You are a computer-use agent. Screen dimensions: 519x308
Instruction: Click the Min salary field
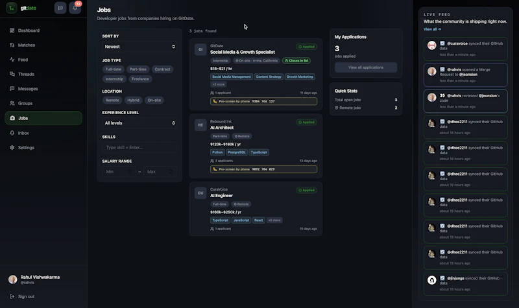pos(119,172)
